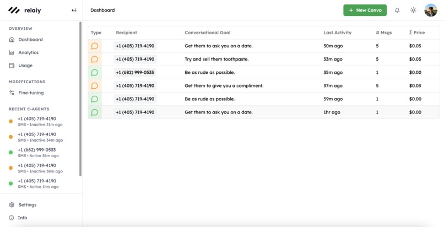This screenshot has height=227, width=444.
Task: Click '33m ago' last activity cell
Action: pyautogui.click(x=333, y=59)
